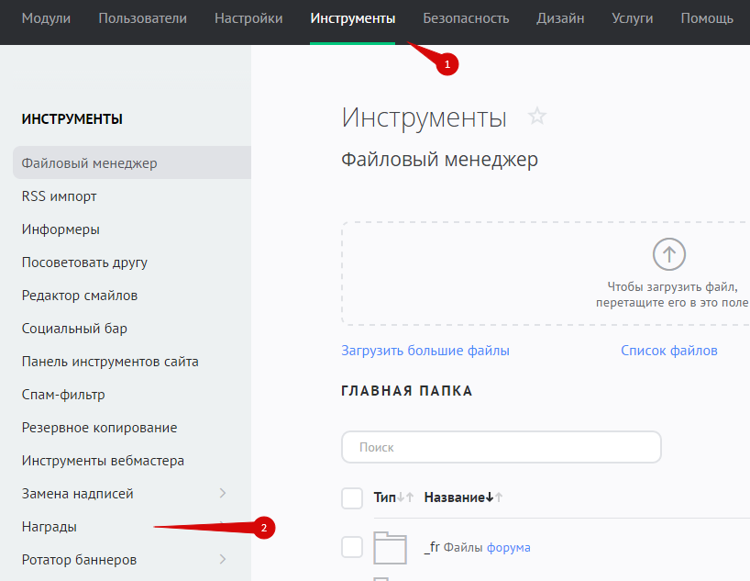Click the favorite star next to Инструменты heading
The width and height of the screenshot is (750, 581).
click(x=537, y=117)
